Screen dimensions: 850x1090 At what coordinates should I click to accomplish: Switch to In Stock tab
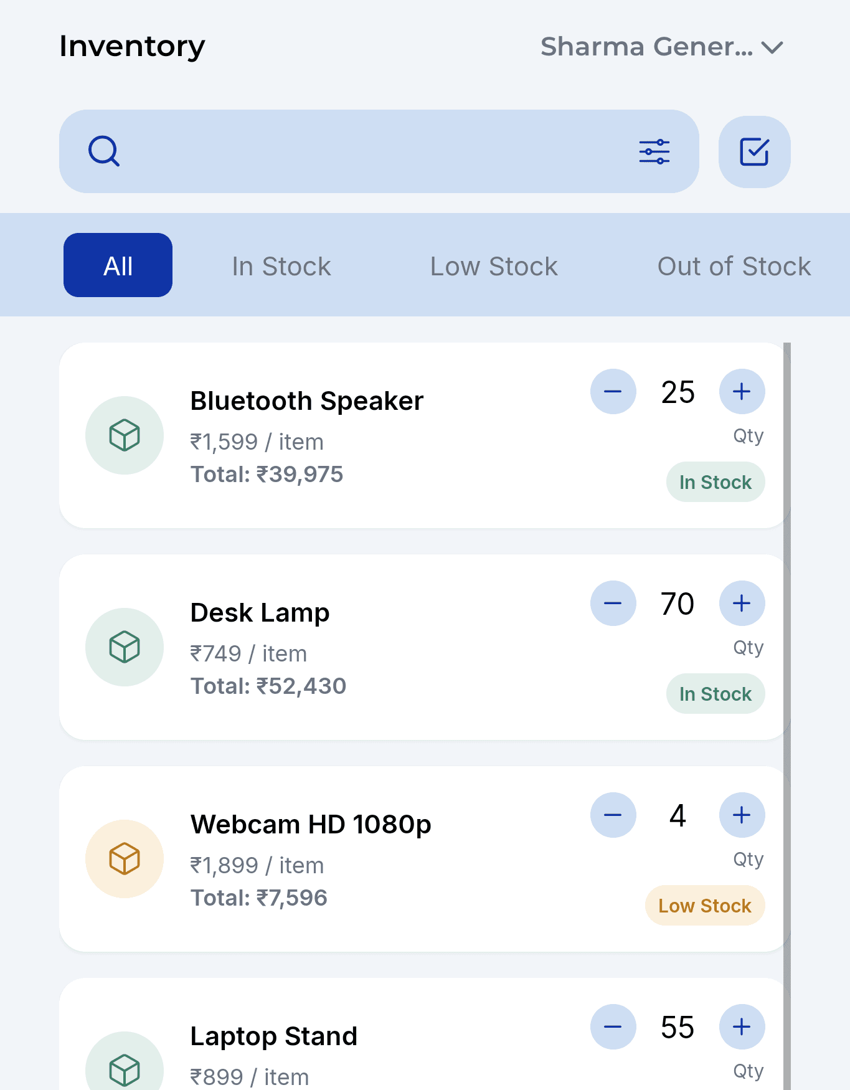(281, 266)
